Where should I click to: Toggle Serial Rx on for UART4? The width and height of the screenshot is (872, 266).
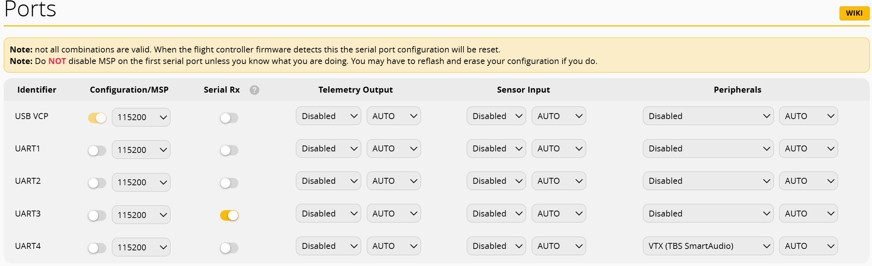pyautogui.click(x=229, y=248)
